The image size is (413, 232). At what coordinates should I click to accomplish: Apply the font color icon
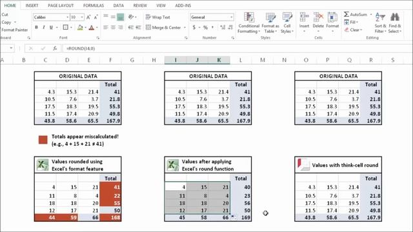pos(92,27)
